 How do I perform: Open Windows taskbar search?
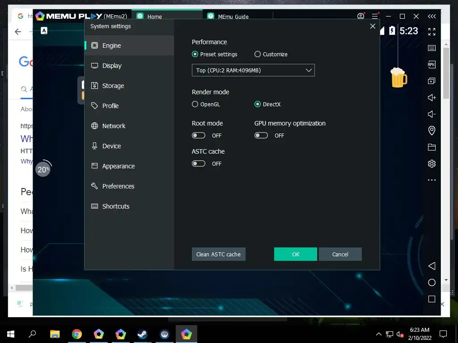[x=32, y=334]
